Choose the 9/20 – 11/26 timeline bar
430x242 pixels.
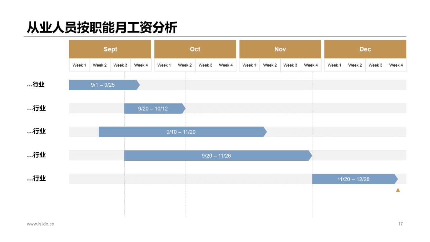(216, 156)
